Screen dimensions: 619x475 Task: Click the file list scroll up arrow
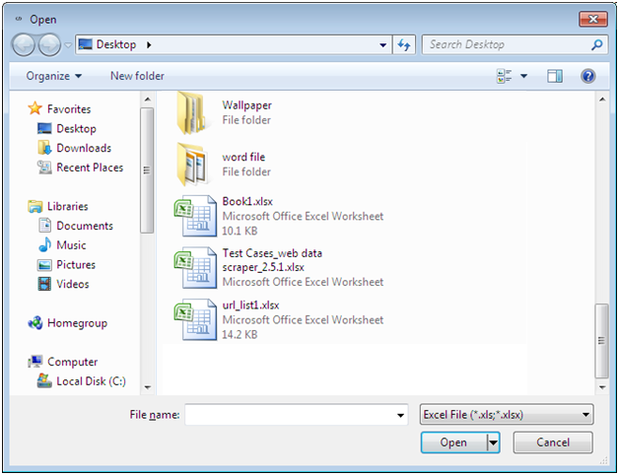(601, 100)
